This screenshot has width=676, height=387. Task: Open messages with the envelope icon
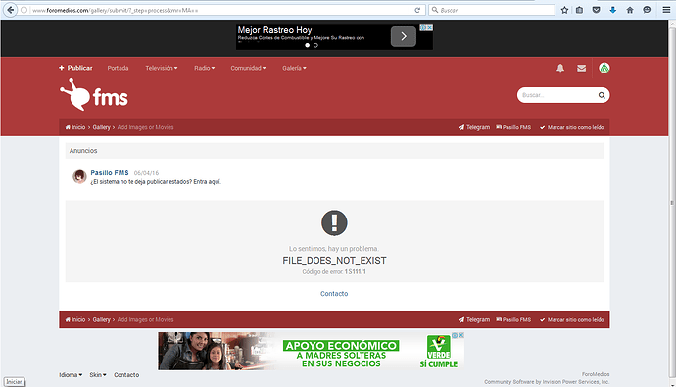(x=581, y=68)
